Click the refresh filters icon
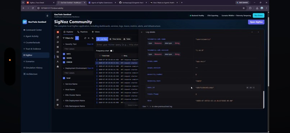Viewport: 290px width, 133px height. click(85, 38)
